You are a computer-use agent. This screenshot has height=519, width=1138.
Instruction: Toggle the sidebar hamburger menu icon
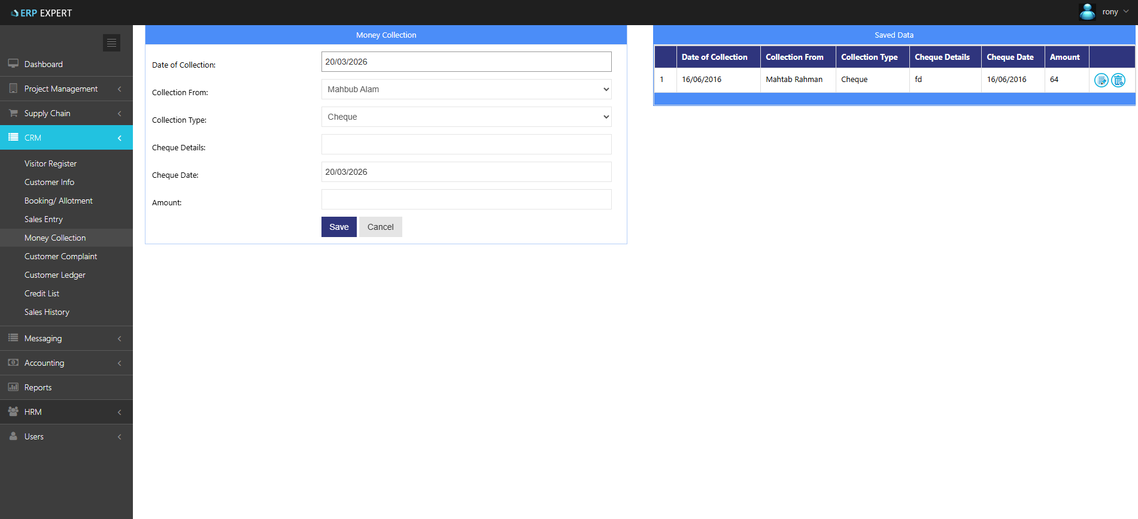coord(111,43)
